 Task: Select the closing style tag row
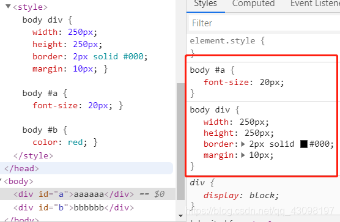point(33,156)
